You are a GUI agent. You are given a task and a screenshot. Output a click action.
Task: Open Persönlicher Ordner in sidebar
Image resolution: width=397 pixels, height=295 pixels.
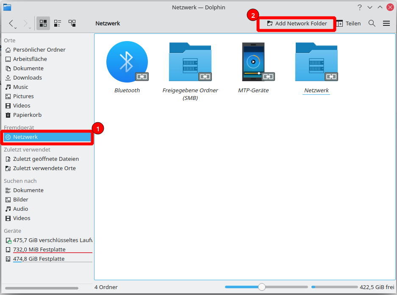[x=47, y=50]
